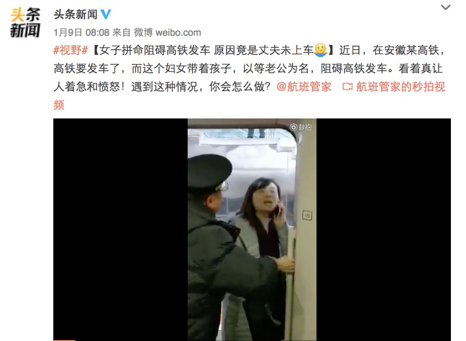Play the video of woman on phone
Viewport: 466px width, 341px height.
(x=252, y=229)
